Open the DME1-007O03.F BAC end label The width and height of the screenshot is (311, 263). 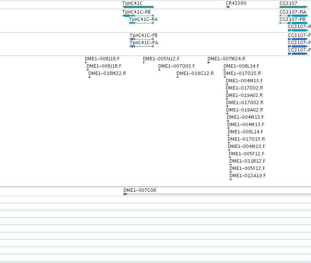(x=176, y=66)
